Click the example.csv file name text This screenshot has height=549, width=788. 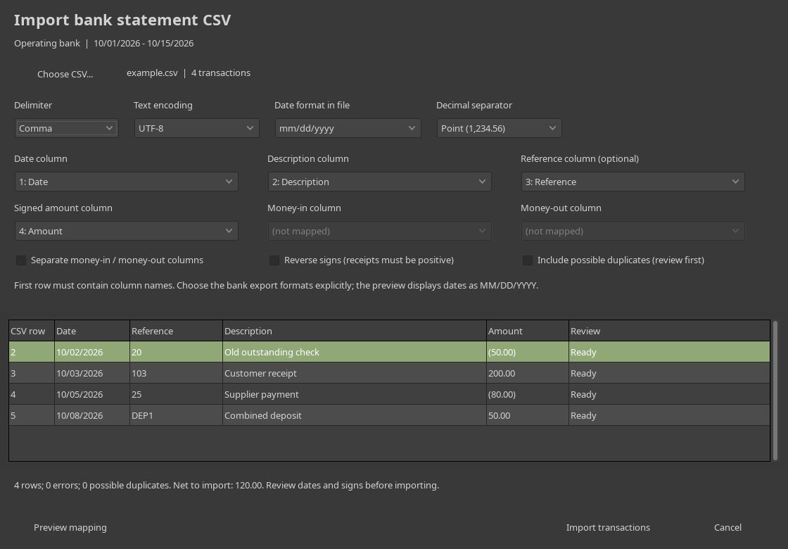pos(152,73)
